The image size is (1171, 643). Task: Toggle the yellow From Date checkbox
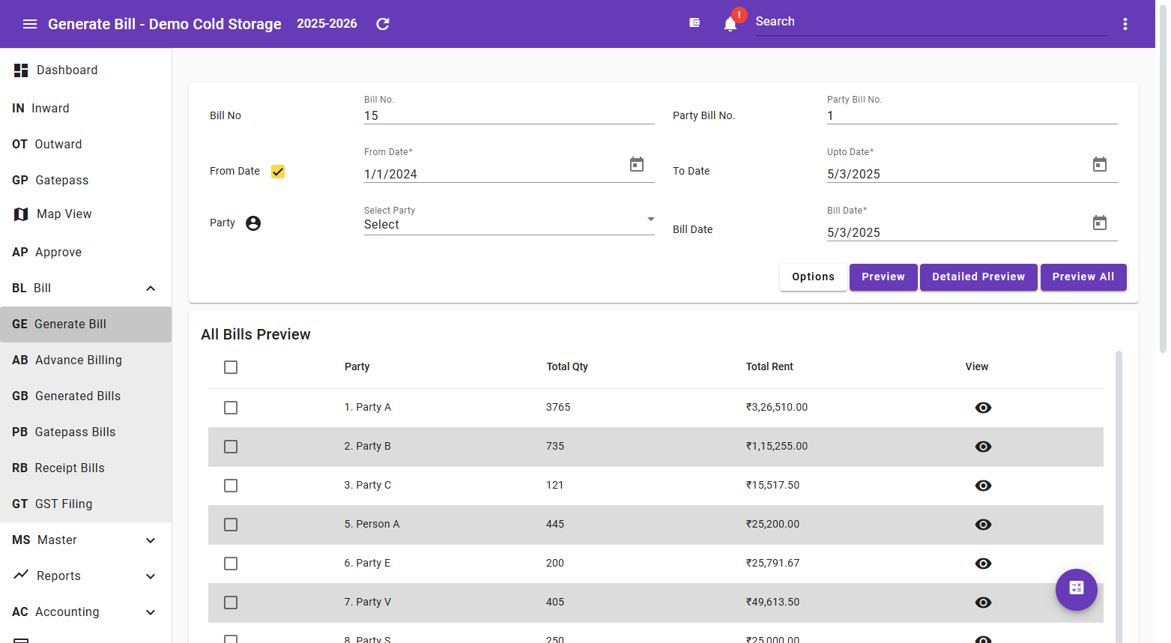click(x=277, y=171)
